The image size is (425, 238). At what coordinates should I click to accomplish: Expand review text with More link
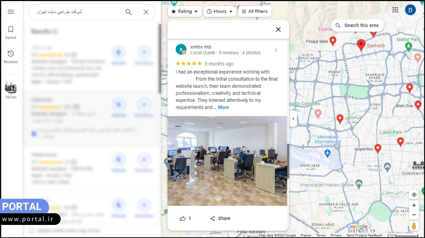(x=223, y=108)
